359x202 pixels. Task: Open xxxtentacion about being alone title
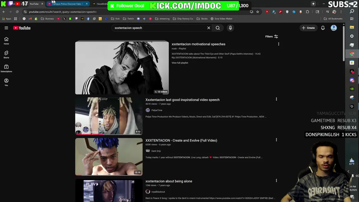tap(169, 181)
